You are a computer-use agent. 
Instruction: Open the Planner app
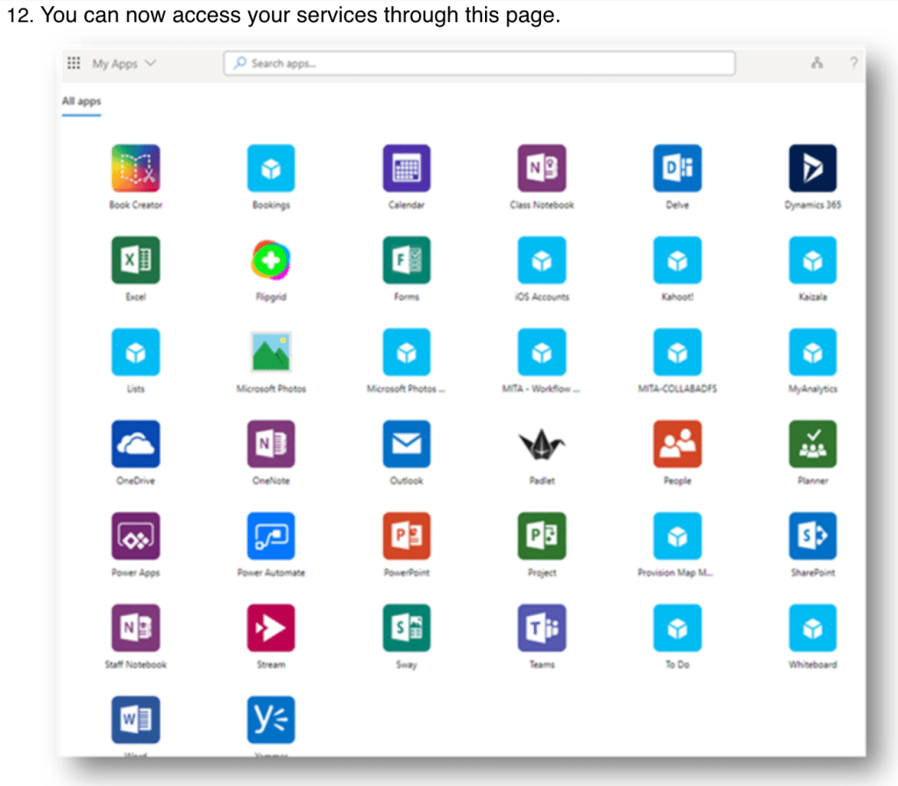pyautogui.click(x=812, y=444)
